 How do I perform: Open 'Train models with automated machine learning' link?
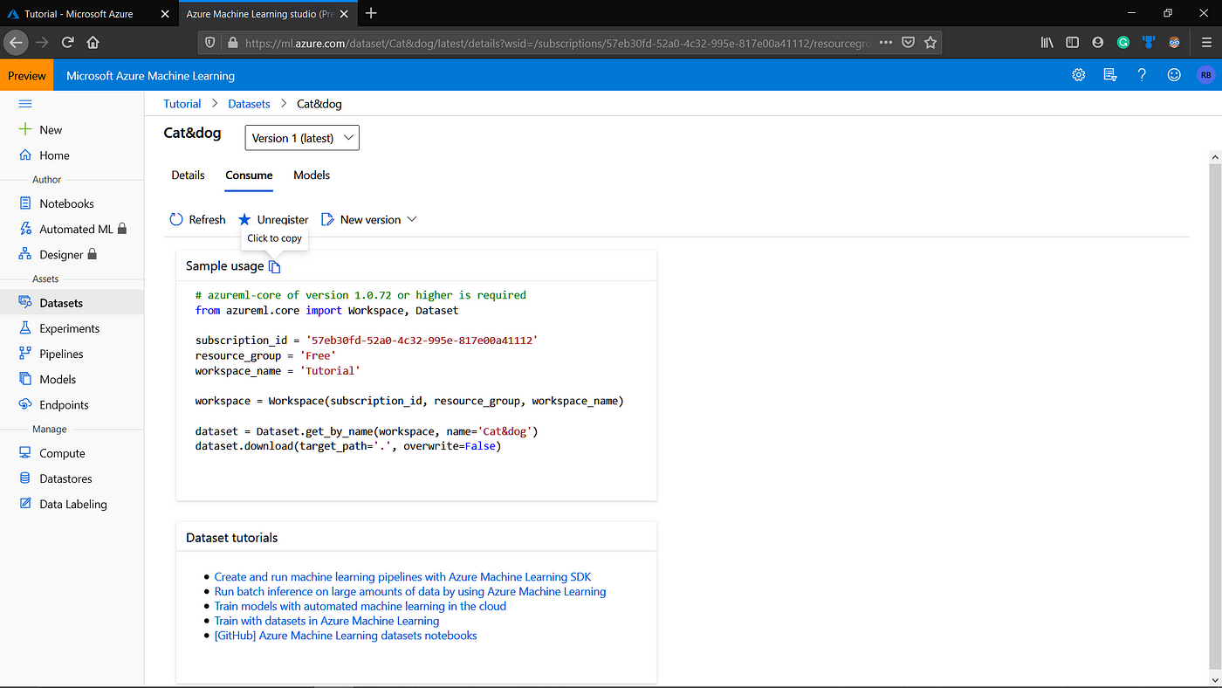click(x=360, y=606)
